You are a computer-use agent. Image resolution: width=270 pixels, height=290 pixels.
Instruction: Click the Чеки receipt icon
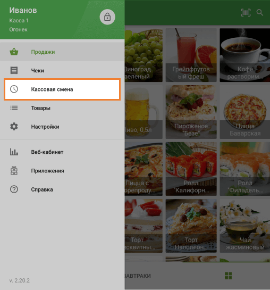tap(14, 70)
